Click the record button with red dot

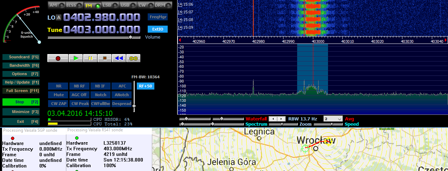[58, 58]
